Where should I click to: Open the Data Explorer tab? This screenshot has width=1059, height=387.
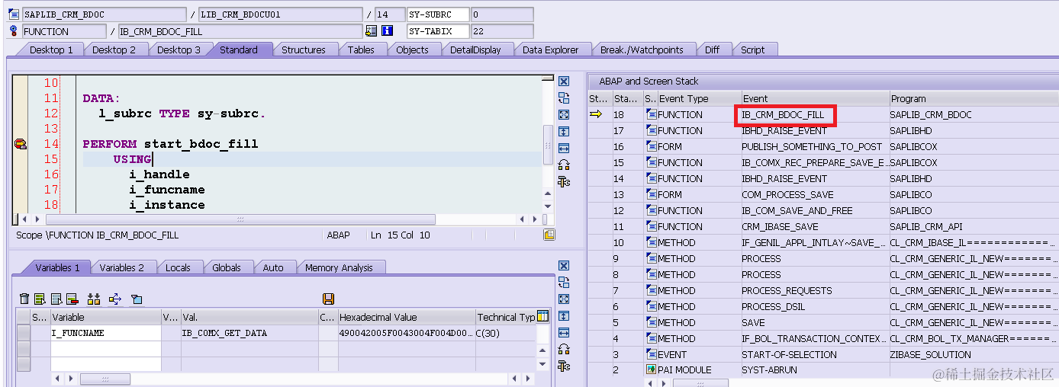550,50
